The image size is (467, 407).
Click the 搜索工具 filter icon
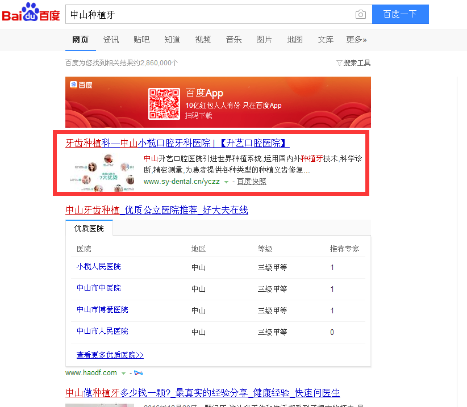click(339, 63)
